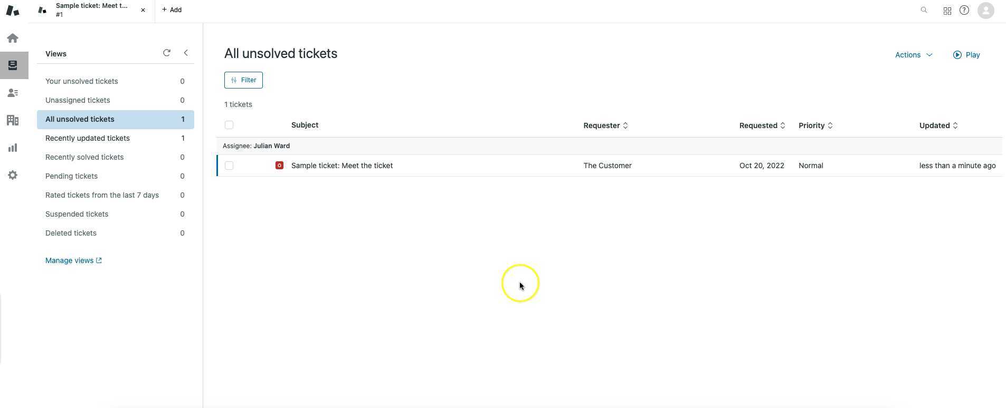Click The Customer requester cell

click(608, 166)
